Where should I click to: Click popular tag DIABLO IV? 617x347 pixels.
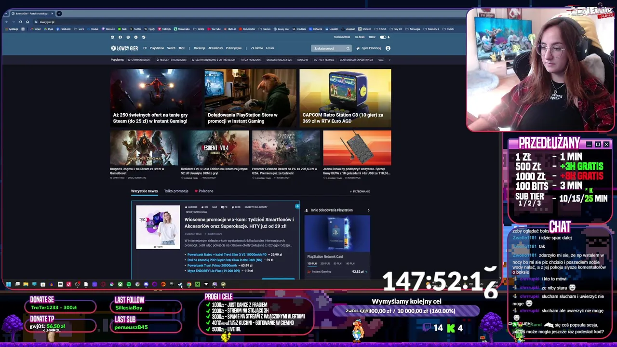[x=303, y=60]
